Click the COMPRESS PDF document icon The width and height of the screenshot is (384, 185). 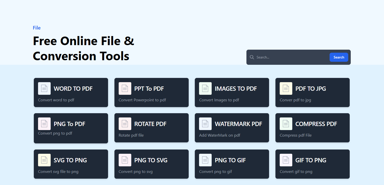coord(286,124)
